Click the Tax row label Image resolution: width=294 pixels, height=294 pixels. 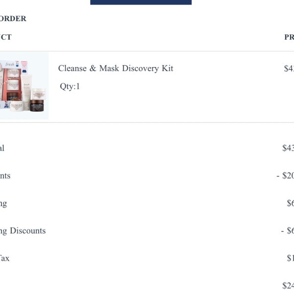coord(4,258)
